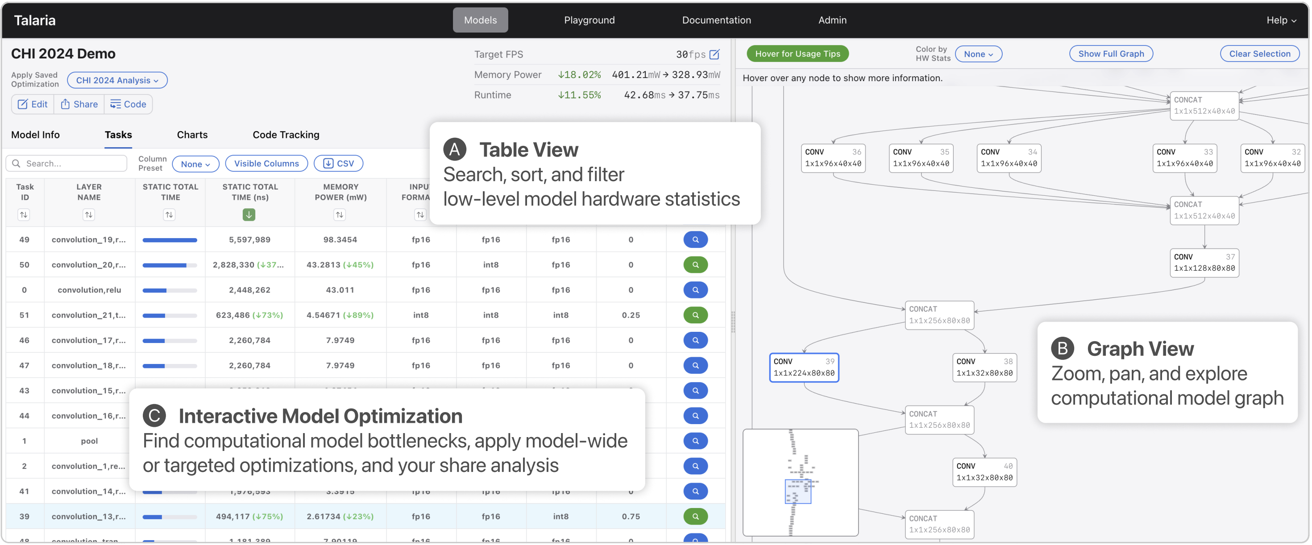
Task: Click the Talaria logo
Action: point(35,21)
